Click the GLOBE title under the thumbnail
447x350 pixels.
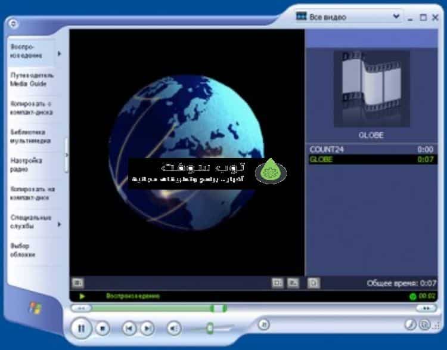click(x=371, y=135)
